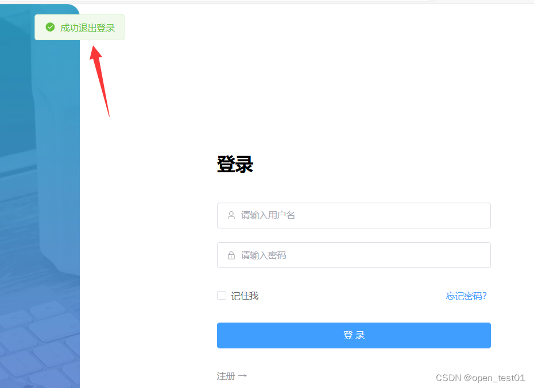Viewport: 534px width, 388px height.
Task: Click the arrow following the 注册 text
Action: (x=242, y=375)
